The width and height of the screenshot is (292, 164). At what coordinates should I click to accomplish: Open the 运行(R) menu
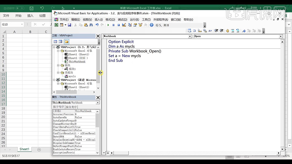pos(134,19)
